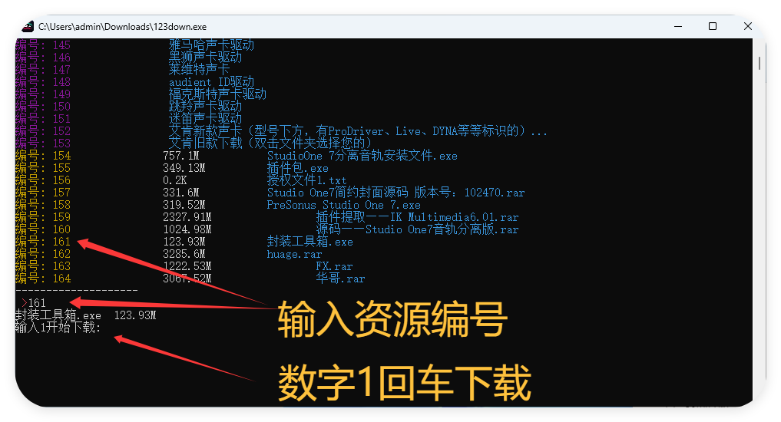Click the white 封装工具箱.exe 123.93M confirmation line
Image resolution: width=781 pixels, height=422 pixels.
point(86,315)
